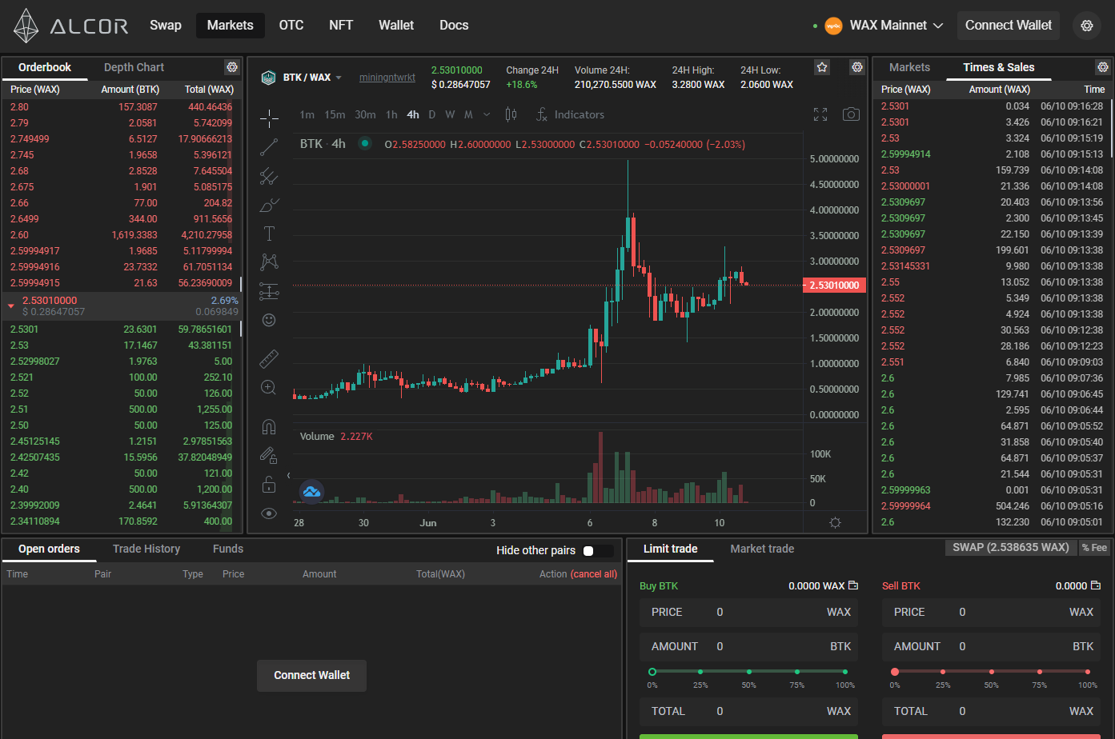Enter chart fullscreen mode

[x=820, y=114]
